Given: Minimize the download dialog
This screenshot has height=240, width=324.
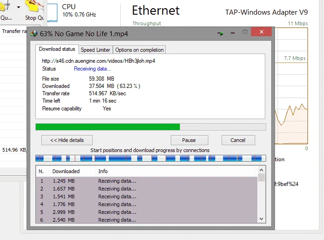Looking at the screenshot, I should (x=233, y=33).
